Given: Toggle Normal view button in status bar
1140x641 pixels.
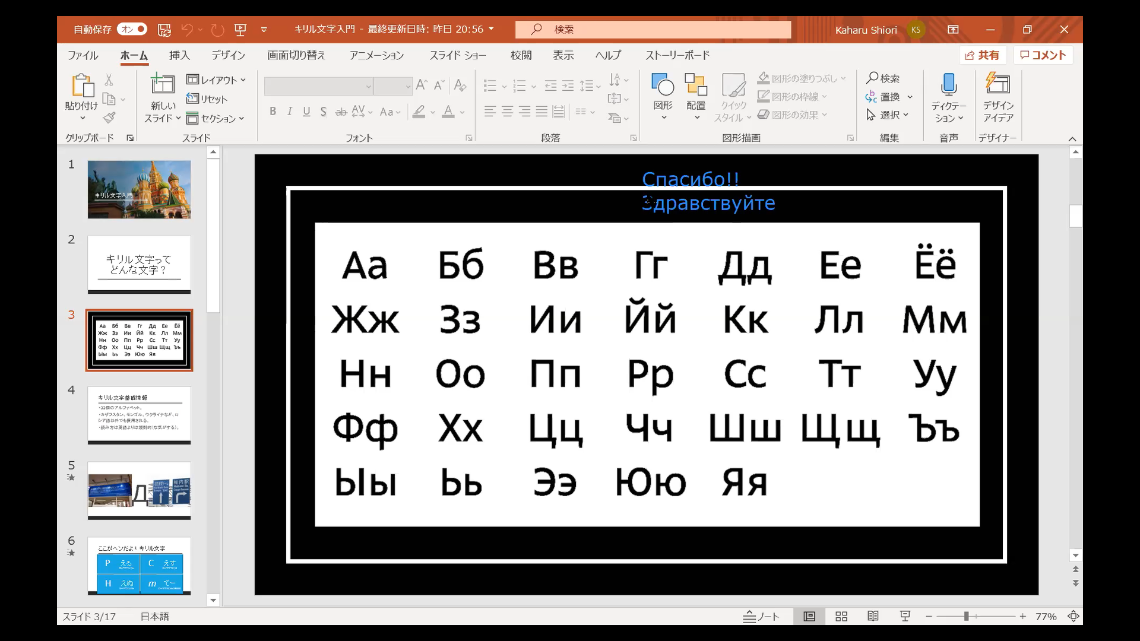Looking at the screenshot, I should [x=809, y=617].
